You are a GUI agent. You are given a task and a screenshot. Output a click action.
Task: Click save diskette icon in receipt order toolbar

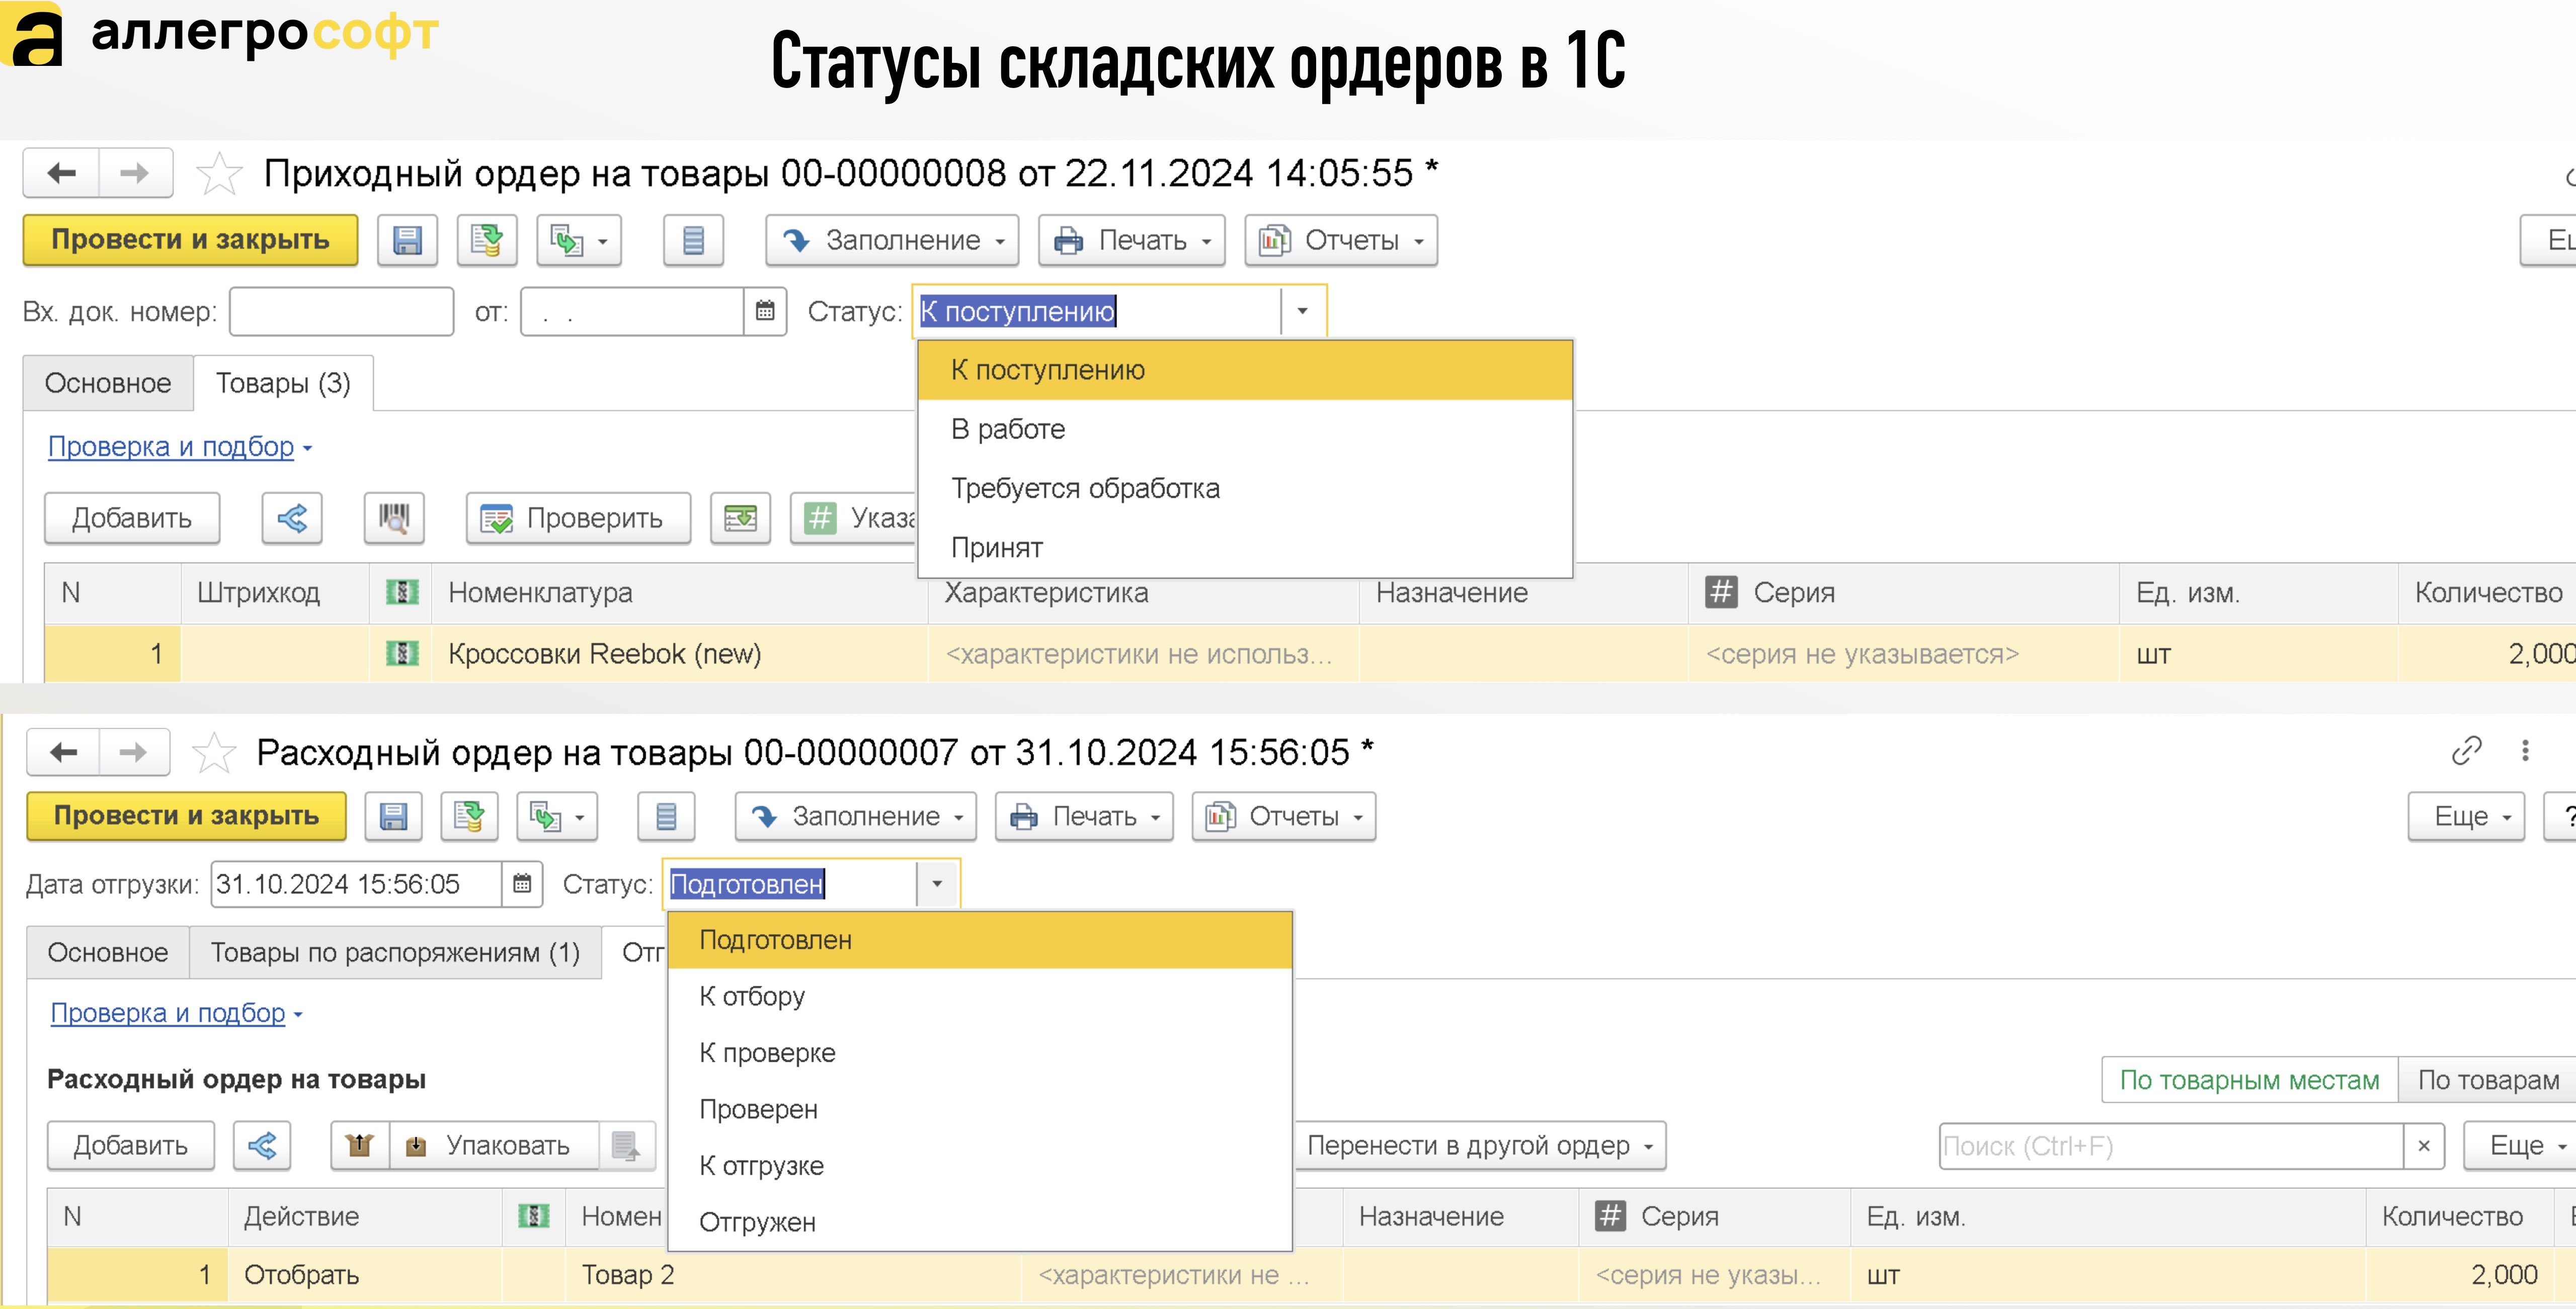[x=407, y=240]
